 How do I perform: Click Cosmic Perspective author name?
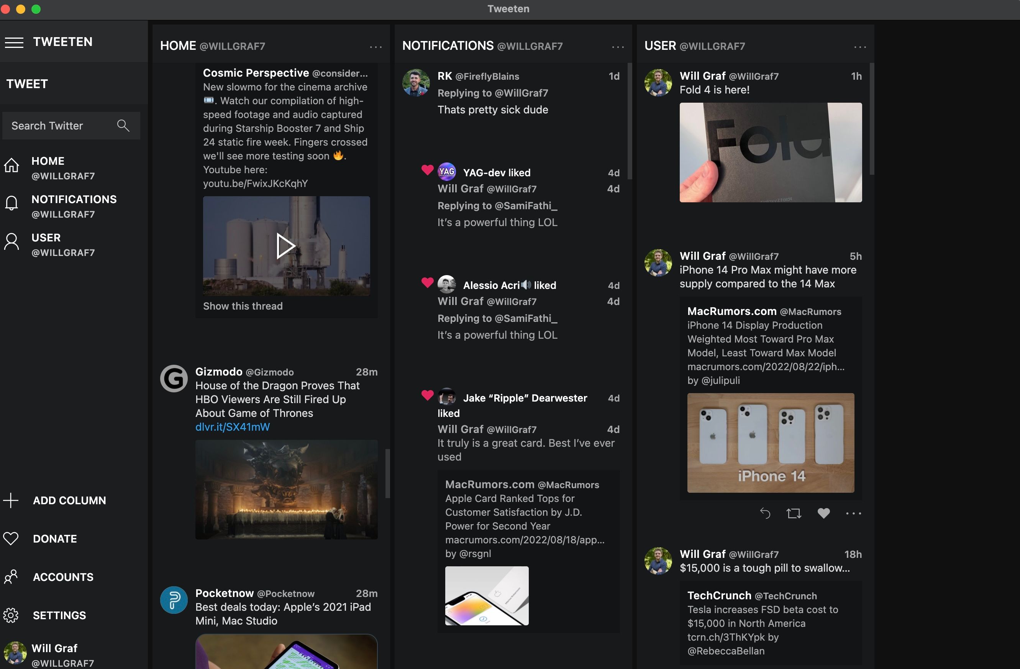[x=256, y=73]
